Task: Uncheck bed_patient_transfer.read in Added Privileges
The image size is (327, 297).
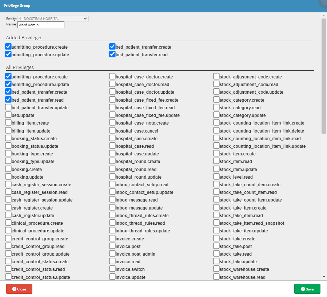Action: click(112, 54)
